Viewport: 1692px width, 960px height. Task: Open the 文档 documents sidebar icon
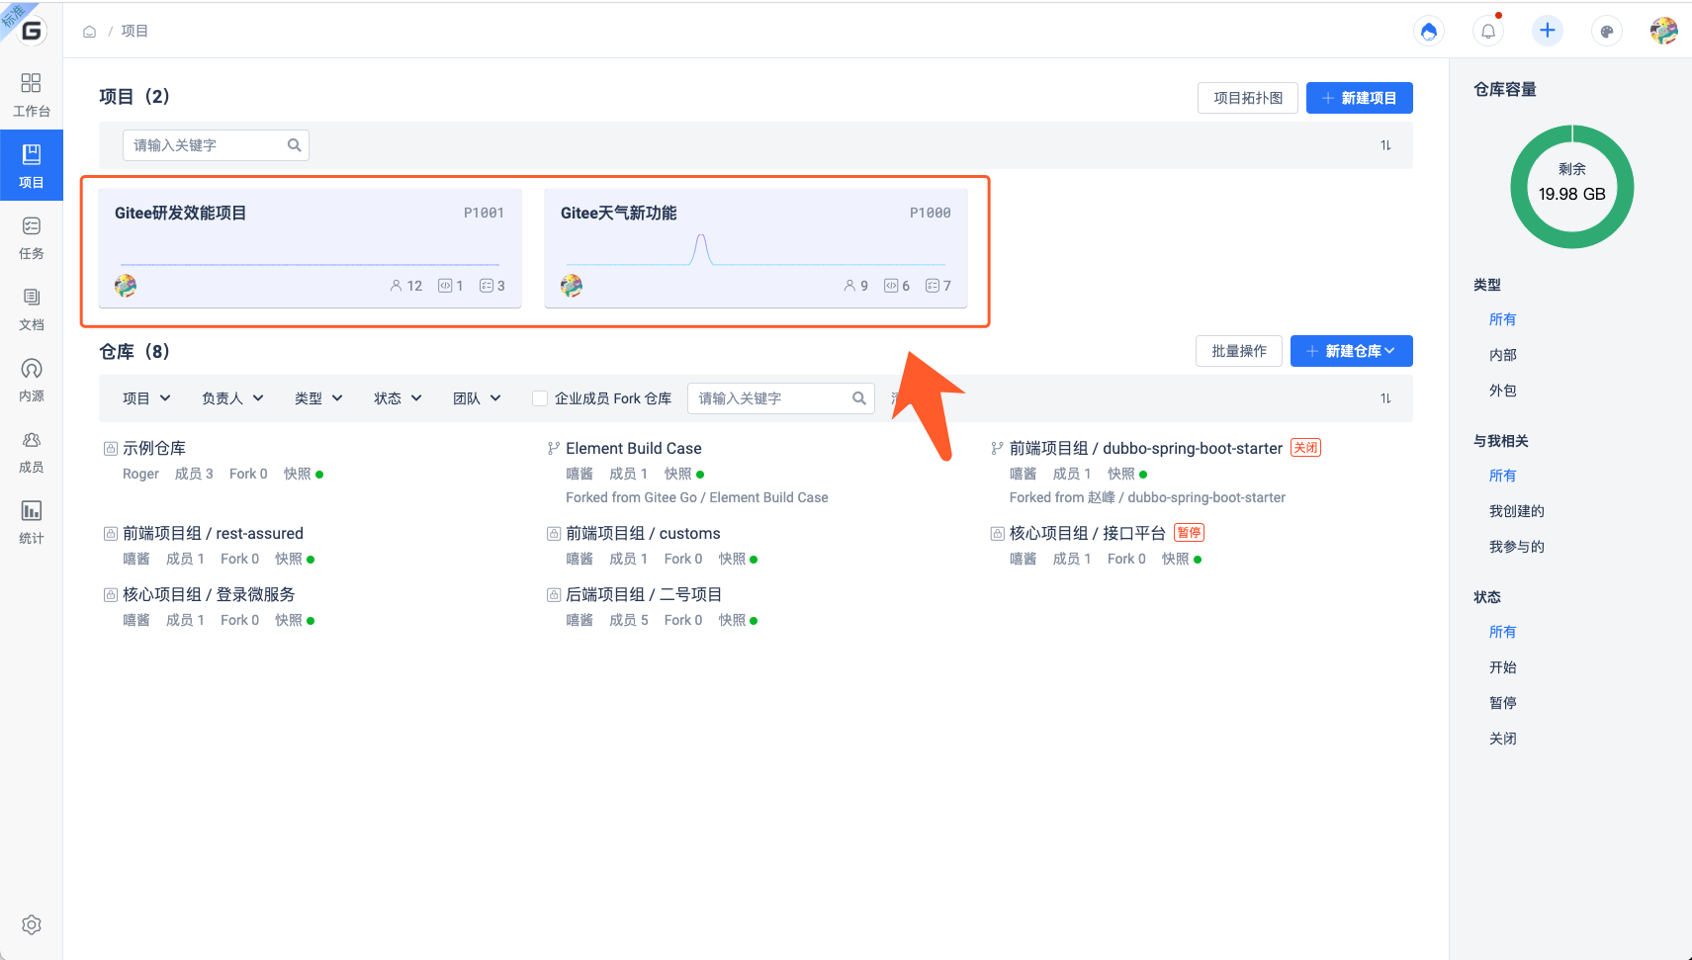[x=31, y=308]
